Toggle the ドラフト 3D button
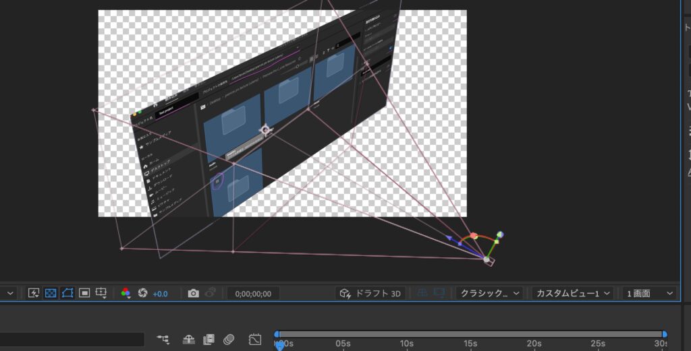 (x=371, y=293)
